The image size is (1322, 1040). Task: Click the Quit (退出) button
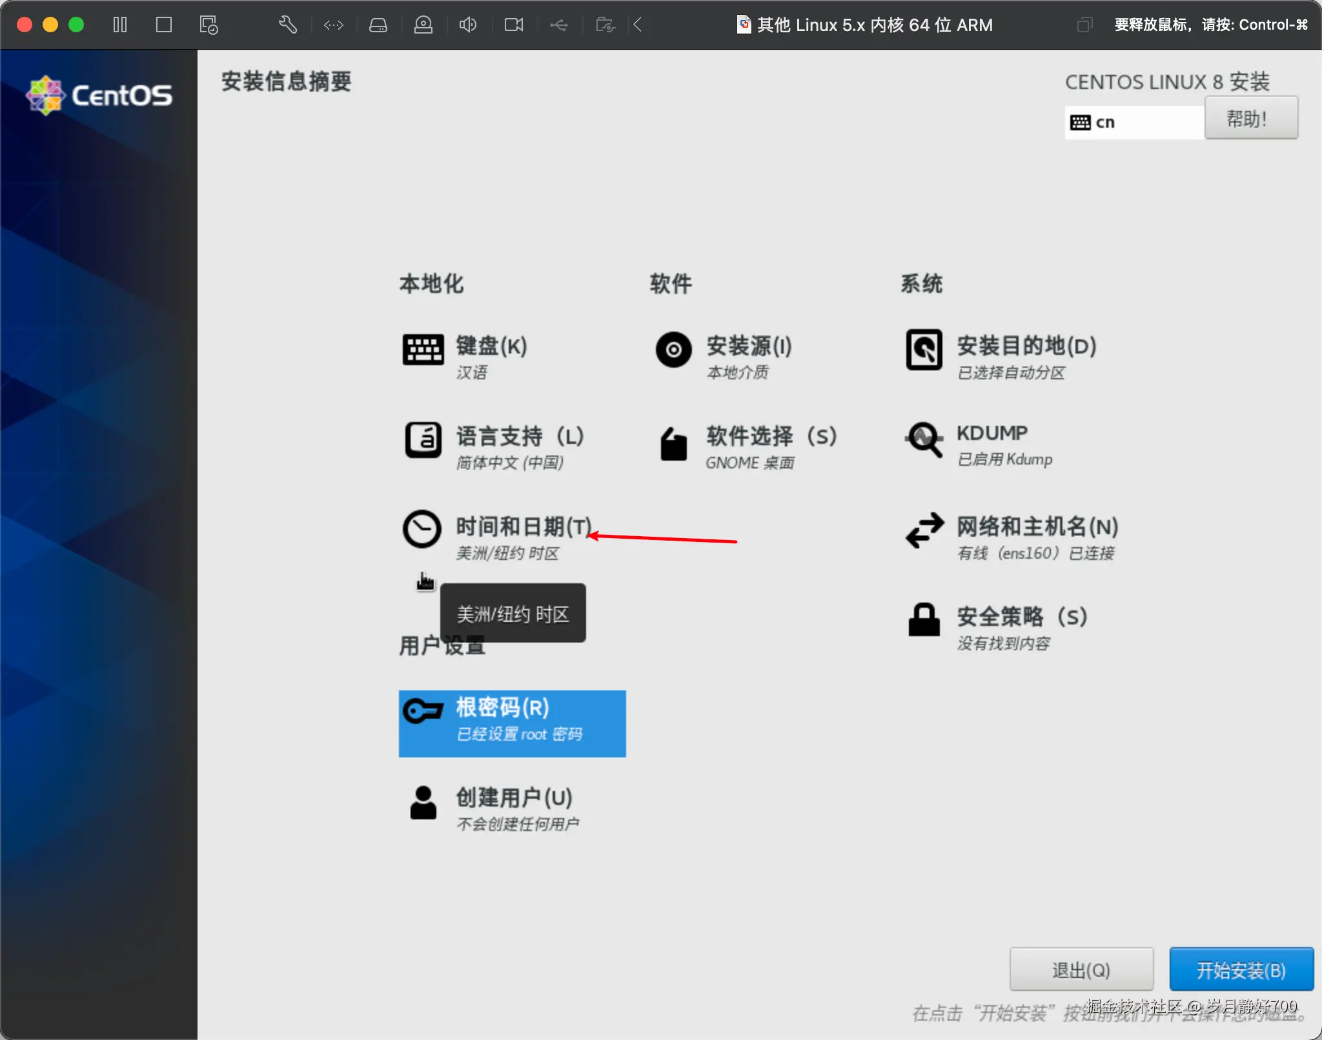(1081, 969)
